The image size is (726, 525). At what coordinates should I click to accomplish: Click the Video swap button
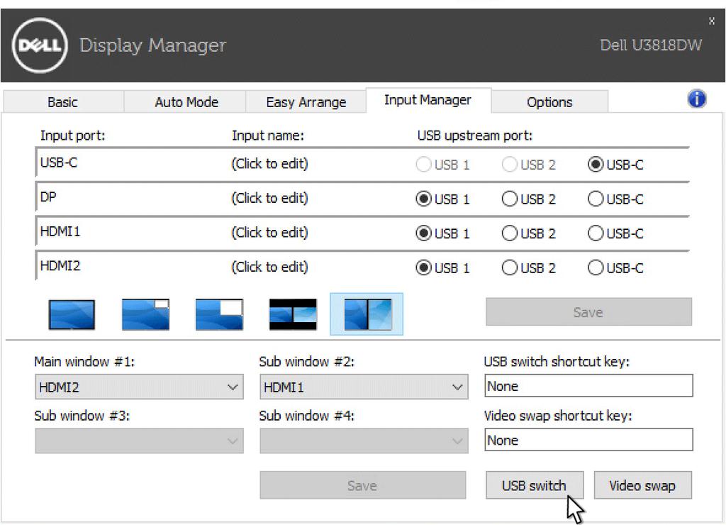tap(642, 485)
